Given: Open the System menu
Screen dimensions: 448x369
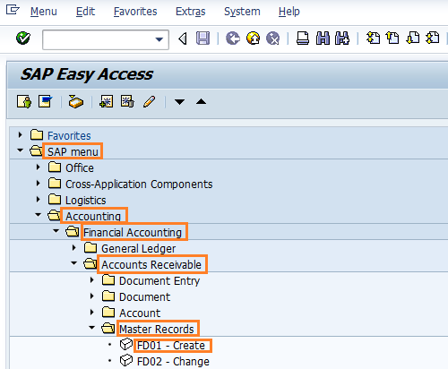Looking at the screenshot, I should click(242, 12).
